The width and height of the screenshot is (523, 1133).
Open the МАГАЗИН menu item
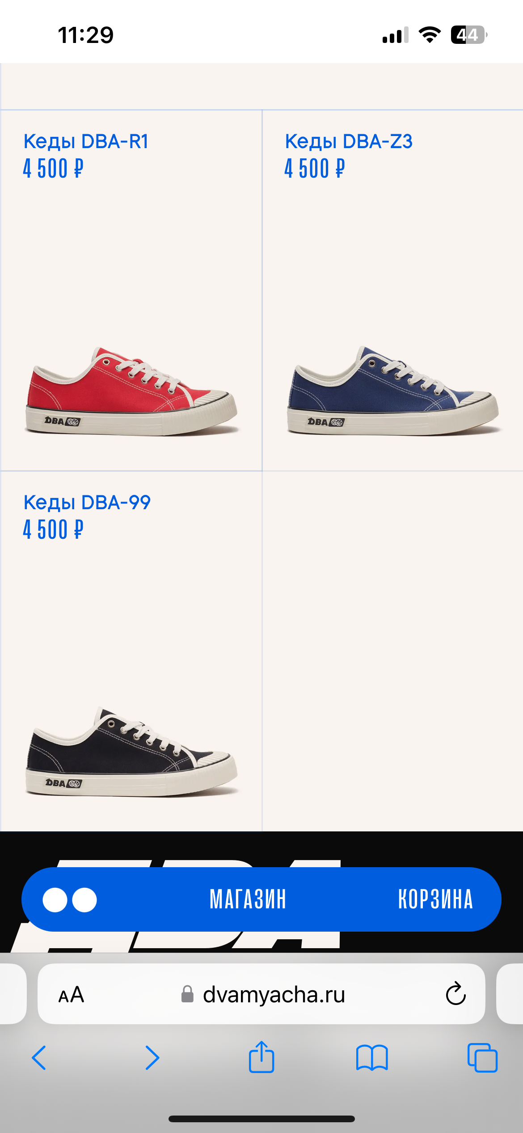248,899
